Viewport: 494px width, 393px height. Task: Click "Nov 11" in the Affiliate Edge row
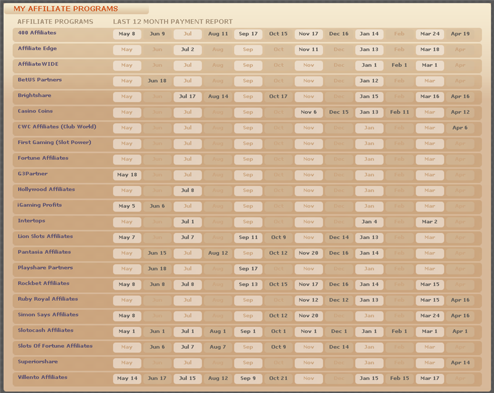(x=308, y=49)
